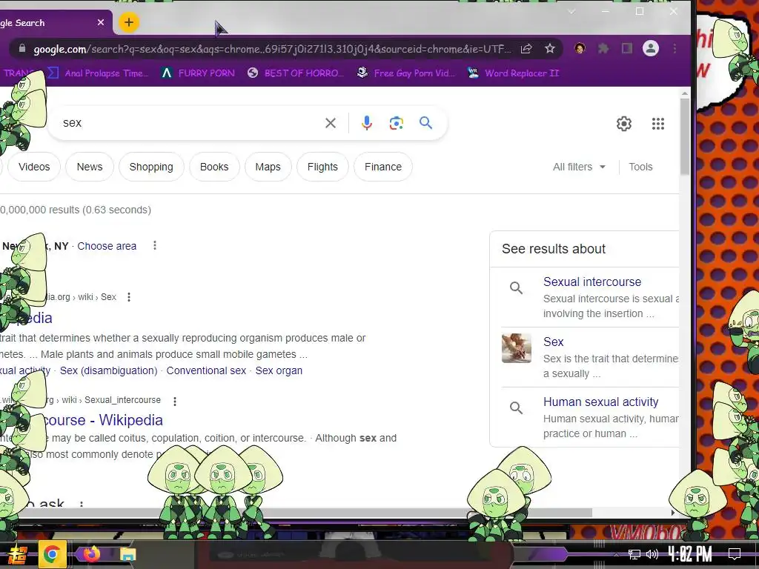Open the Word Replacer II bookmark

(514, 73)
